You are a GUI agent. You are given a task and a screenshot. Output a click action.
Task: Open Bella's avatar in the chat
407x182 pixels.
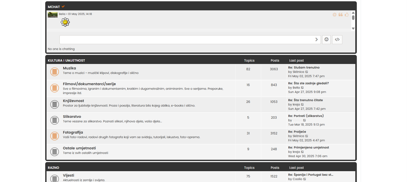click(53, 15)
